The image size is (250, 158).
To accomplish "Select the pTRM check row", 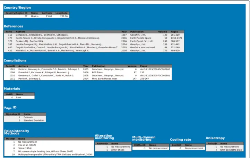I will pyautogui.click(x=113, y=150).
